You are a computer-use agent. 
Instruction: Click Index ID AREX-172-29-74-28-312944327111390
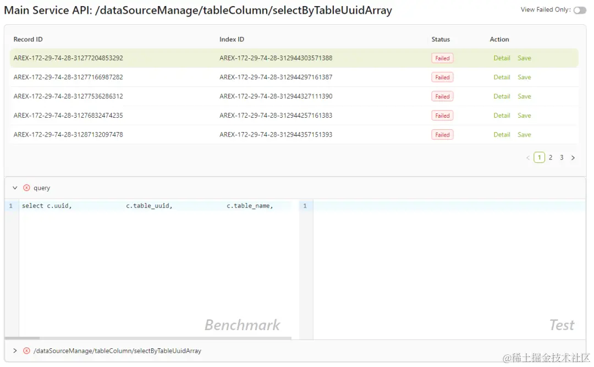coord(276,96)
